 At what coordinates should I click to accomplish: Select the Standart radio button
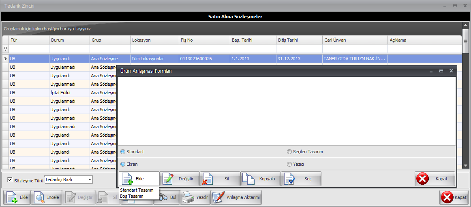[x=123, y=152]
